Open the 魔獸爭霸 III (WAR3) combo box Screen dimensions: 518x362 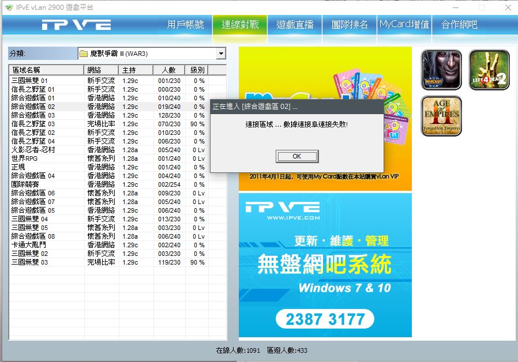coord(152,54)
